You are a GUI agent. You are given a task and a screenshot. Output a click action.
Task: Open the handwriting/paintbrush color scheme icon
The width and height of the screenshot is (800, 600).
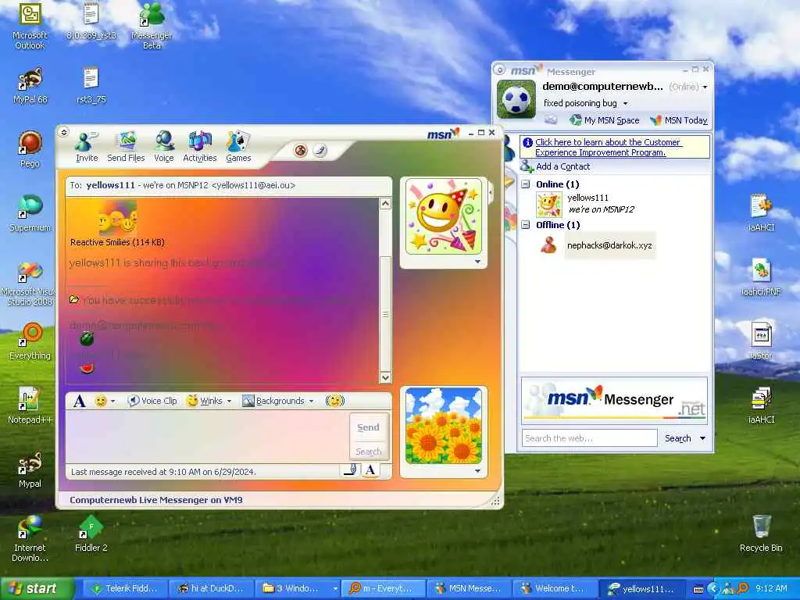[320, 151]
